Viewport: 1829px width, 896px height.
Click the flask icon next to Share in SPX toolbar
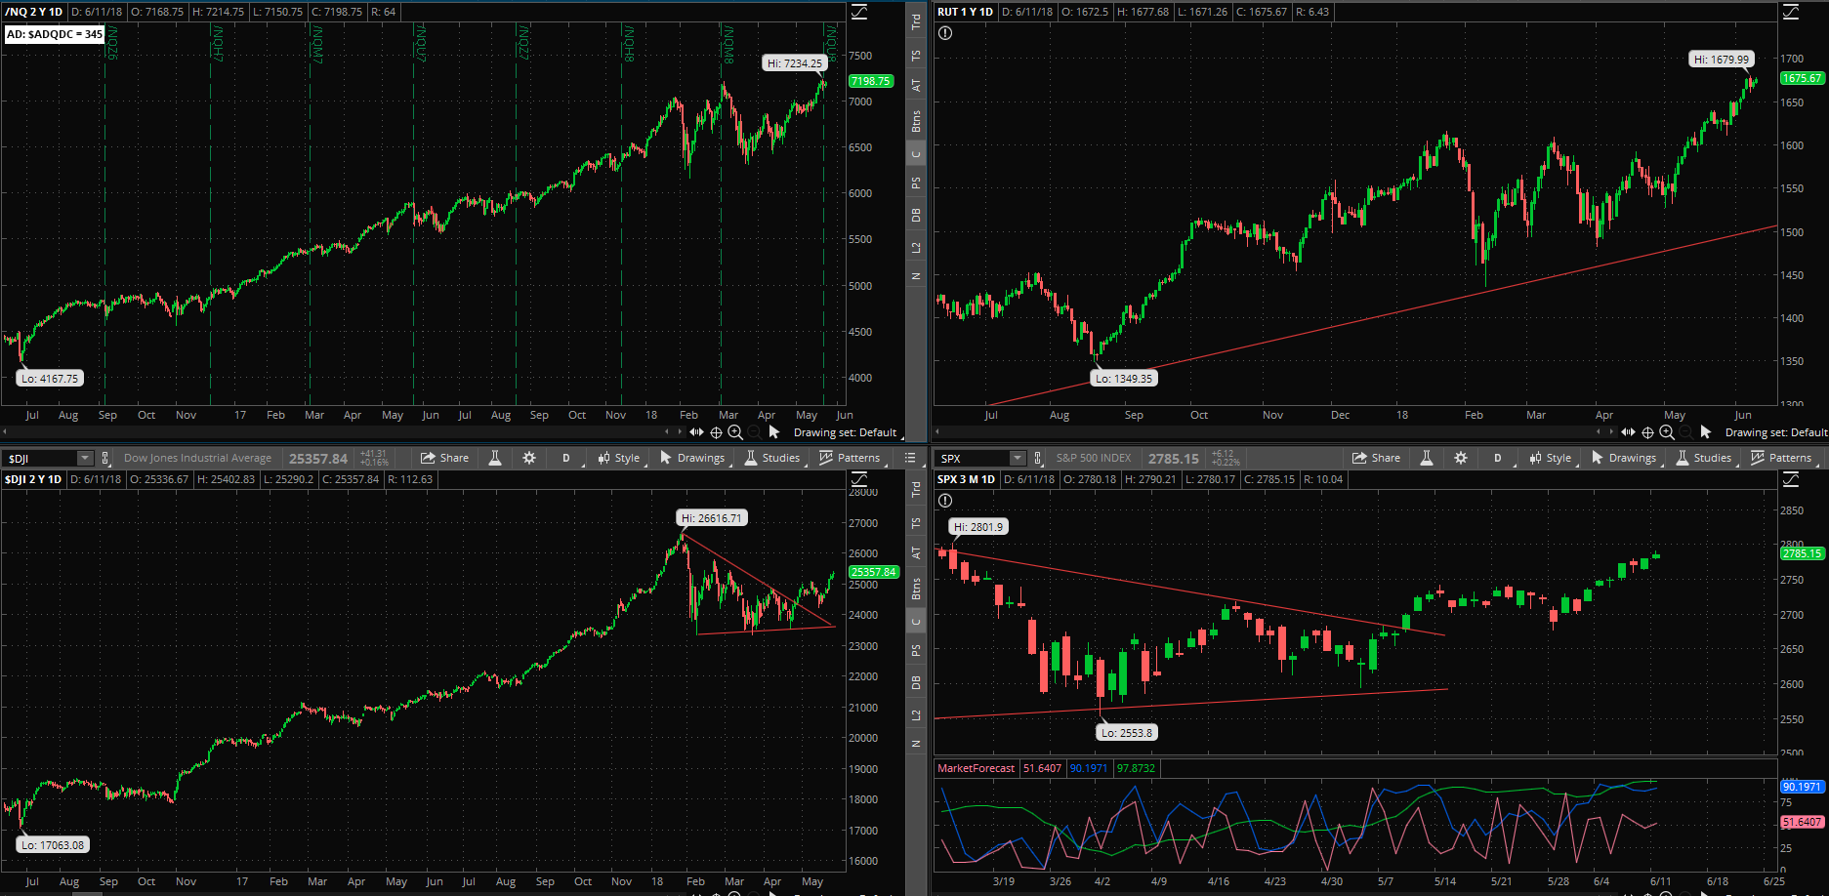[x=1427, y=458]
